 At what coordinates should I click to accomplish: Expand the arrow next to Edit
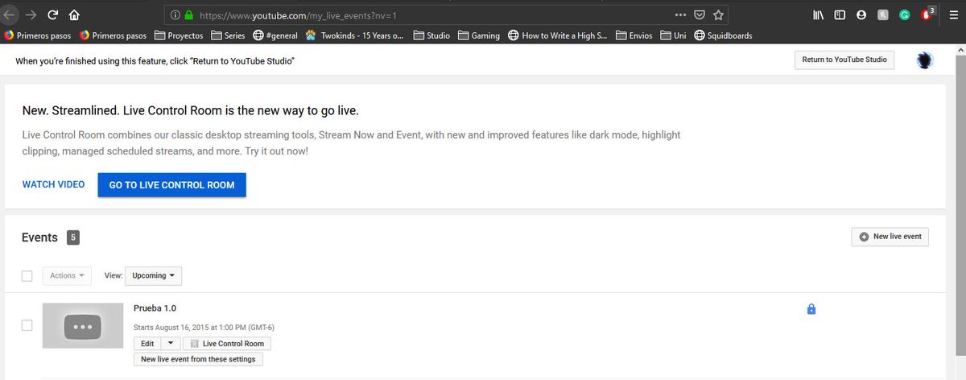(x=170, y=344)
